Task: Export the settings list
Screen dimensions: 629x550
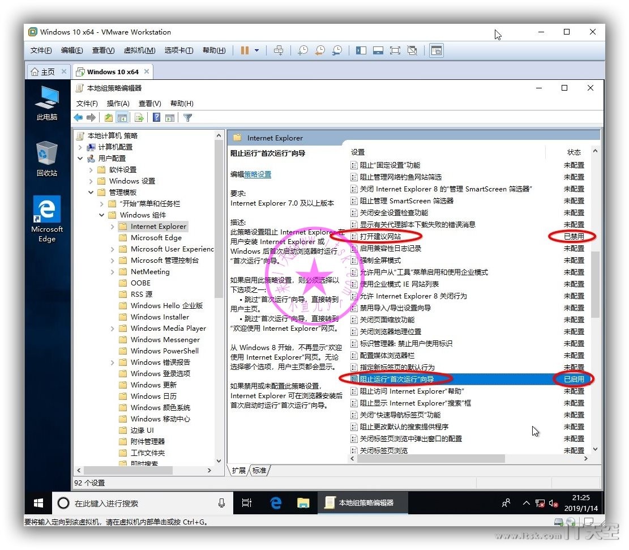Action: (139, 118)
